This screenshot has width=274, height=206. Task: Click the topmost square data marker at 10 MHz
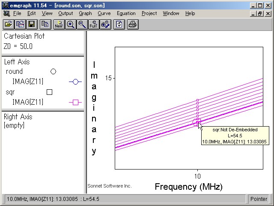tap(197, 100)
